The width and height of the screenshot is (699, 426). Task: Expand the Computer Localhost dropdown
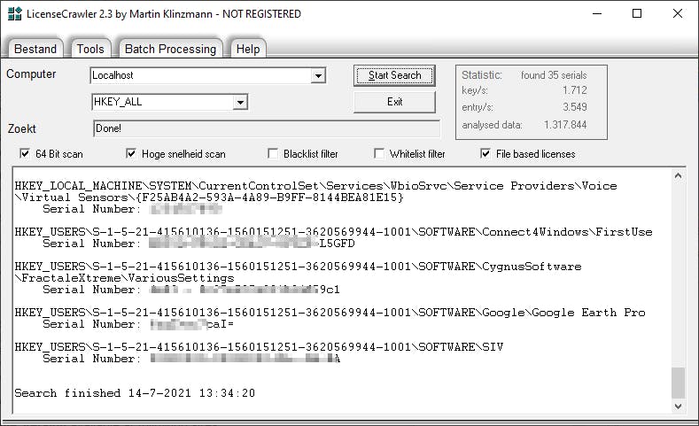point(318,76)
